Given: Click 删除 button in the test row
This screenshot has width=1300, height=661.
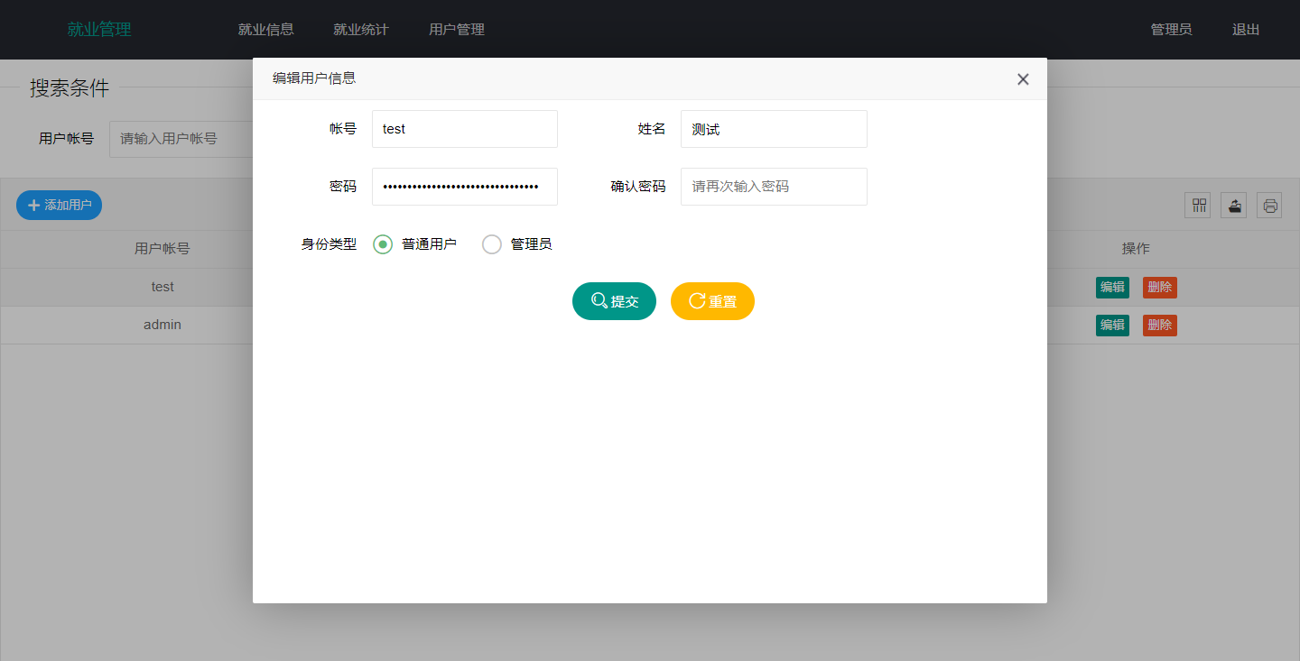Looking at the screenshot, I should click(x=1160, y=288).
